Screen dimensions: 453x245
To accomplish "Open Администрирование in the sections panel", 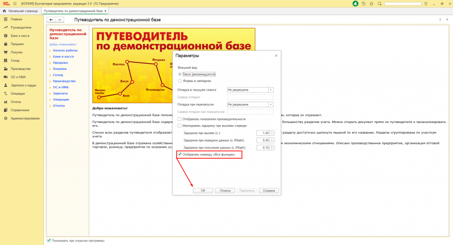I will [x=25, y=119].
